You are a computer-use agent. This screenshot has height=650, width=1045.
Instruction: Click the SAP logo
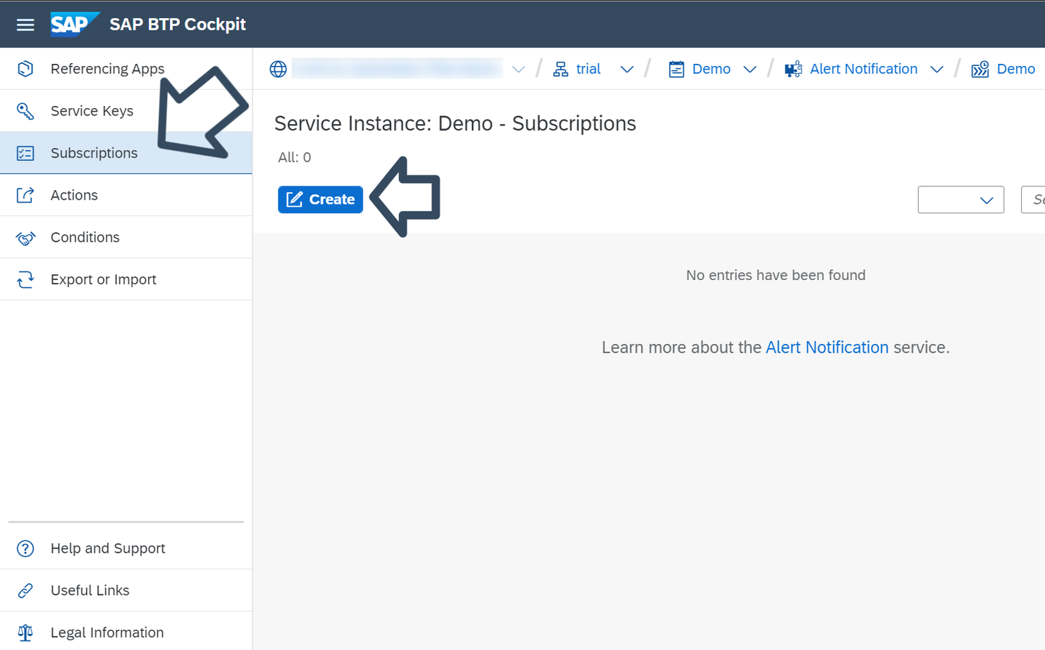(x=75, y=24)
